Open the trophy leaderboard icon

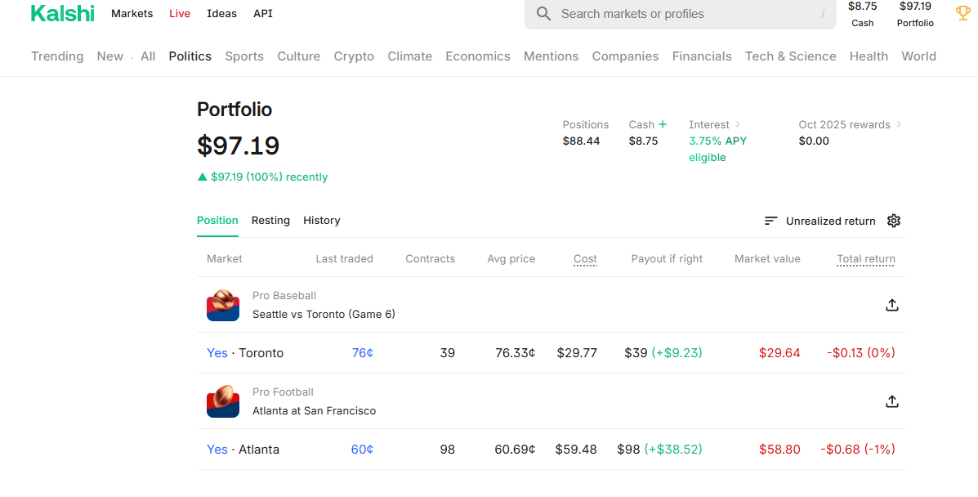tap(962, 14)
